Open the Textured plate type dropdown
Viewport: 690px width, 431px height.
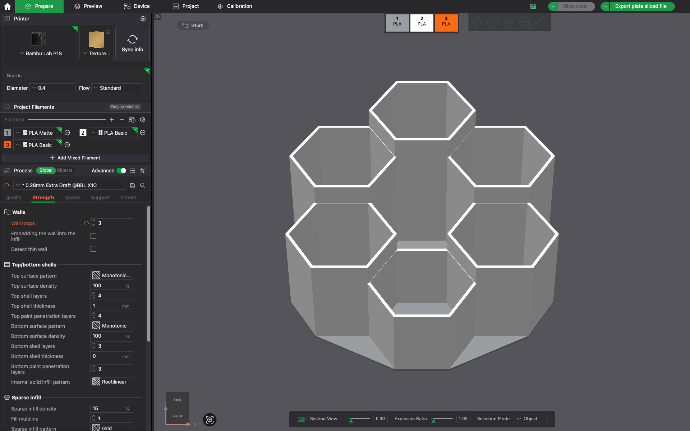(97, 54)
